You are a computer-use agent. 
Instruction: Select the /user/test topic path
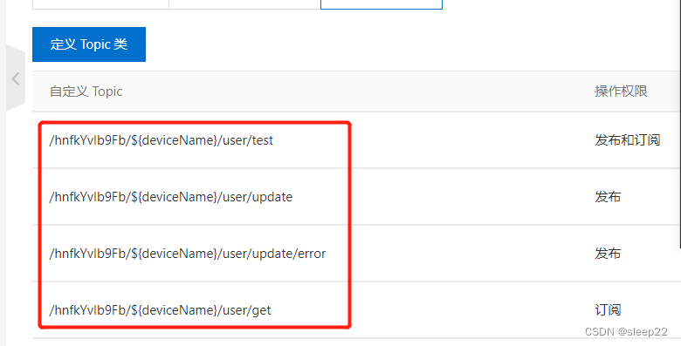162,140
